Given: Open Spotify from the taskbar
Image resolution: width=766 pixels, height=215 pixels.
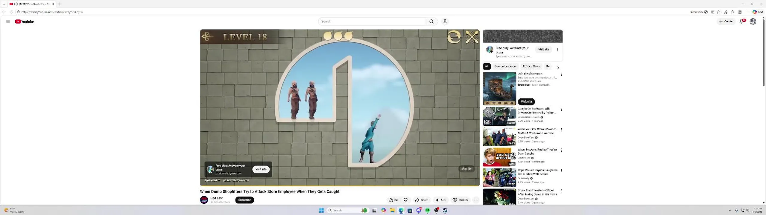Looking at the screenshot, I should point(428,210).
